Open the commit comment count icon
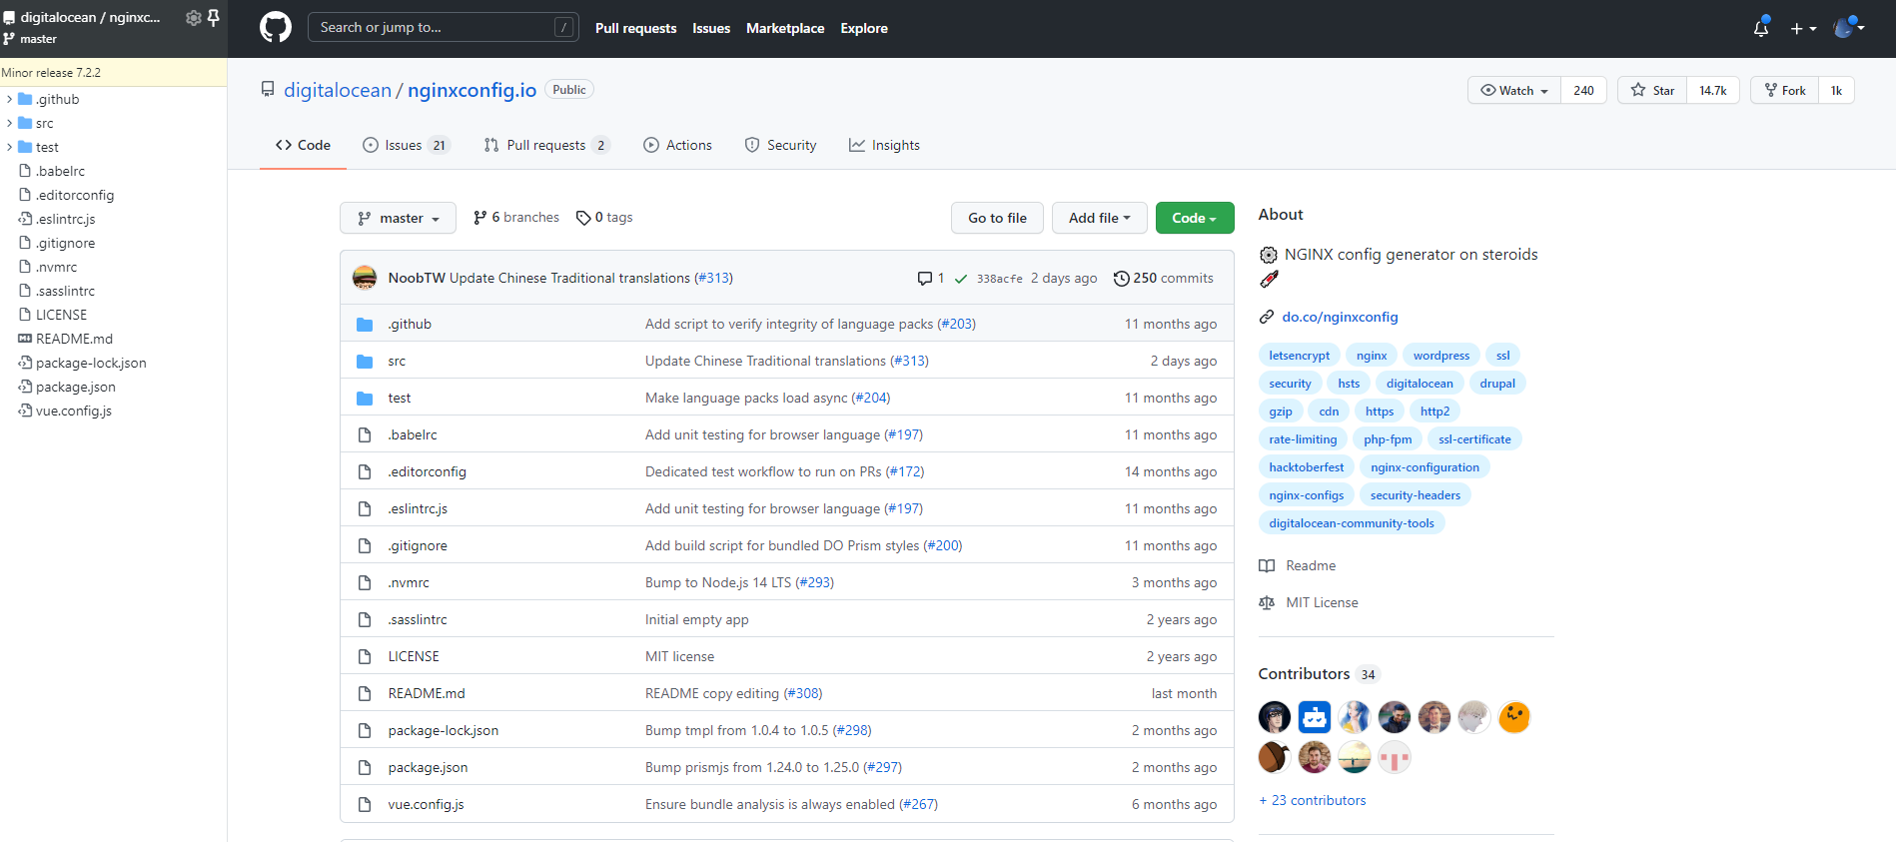Image resolution: width=1896 pixels, height=842 pixels. coord(930,278)
